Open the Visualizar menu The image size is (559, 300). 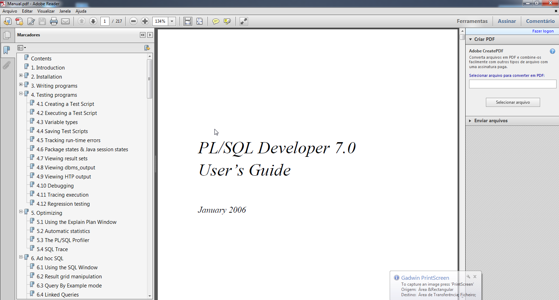pos(46,11)
